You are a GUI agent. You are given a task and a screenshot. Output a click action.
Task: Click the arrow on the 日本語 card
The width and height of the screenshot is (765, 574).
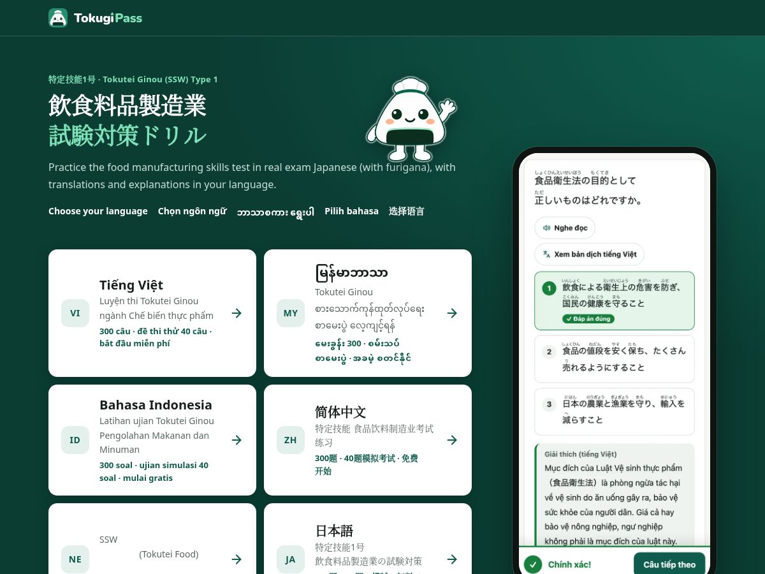click(x=452, y=559)
